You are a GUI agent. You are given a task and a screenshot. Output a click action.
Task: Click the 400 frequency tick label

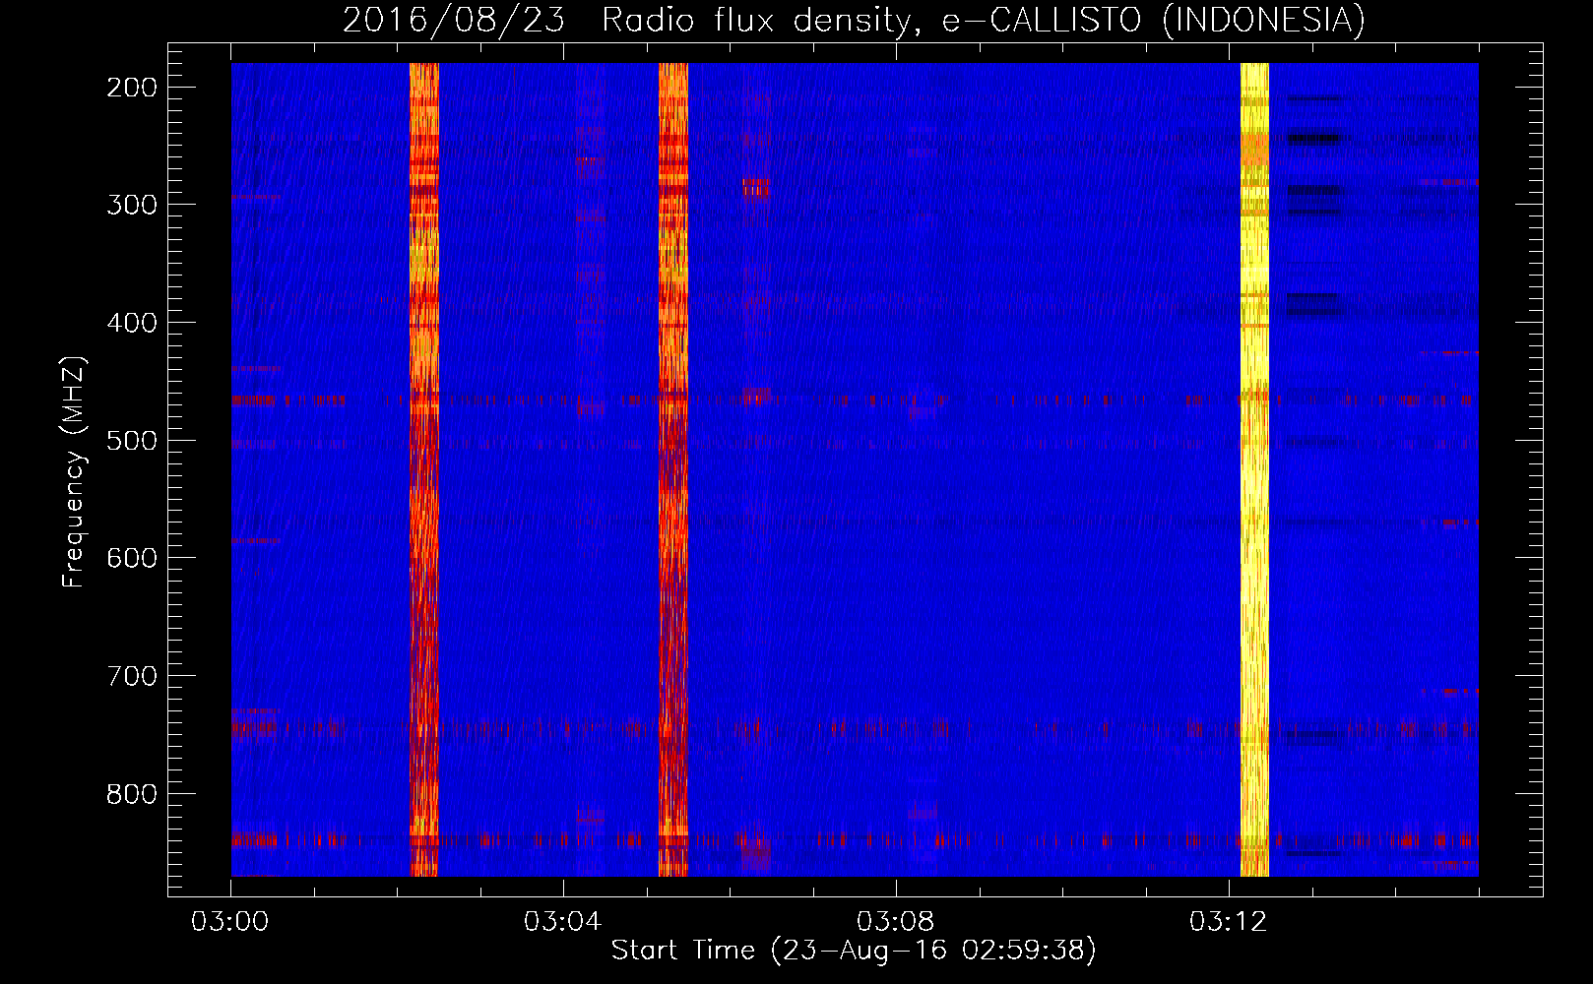coord(132,323)
